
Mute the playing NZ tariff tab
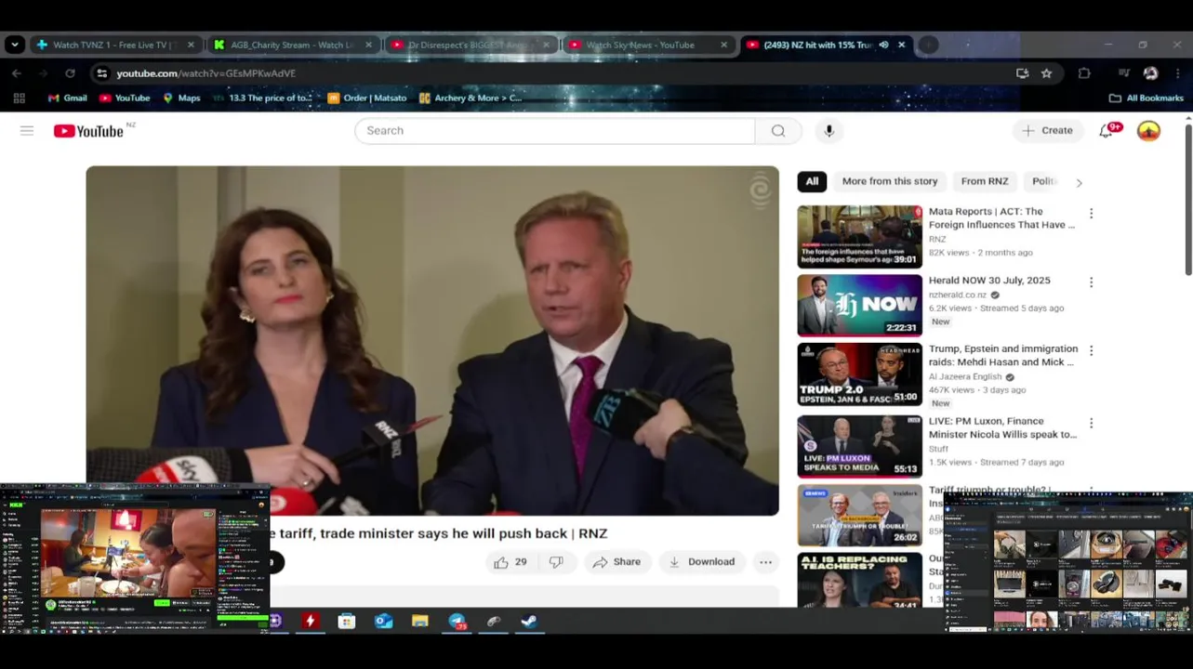pos(883,45)
